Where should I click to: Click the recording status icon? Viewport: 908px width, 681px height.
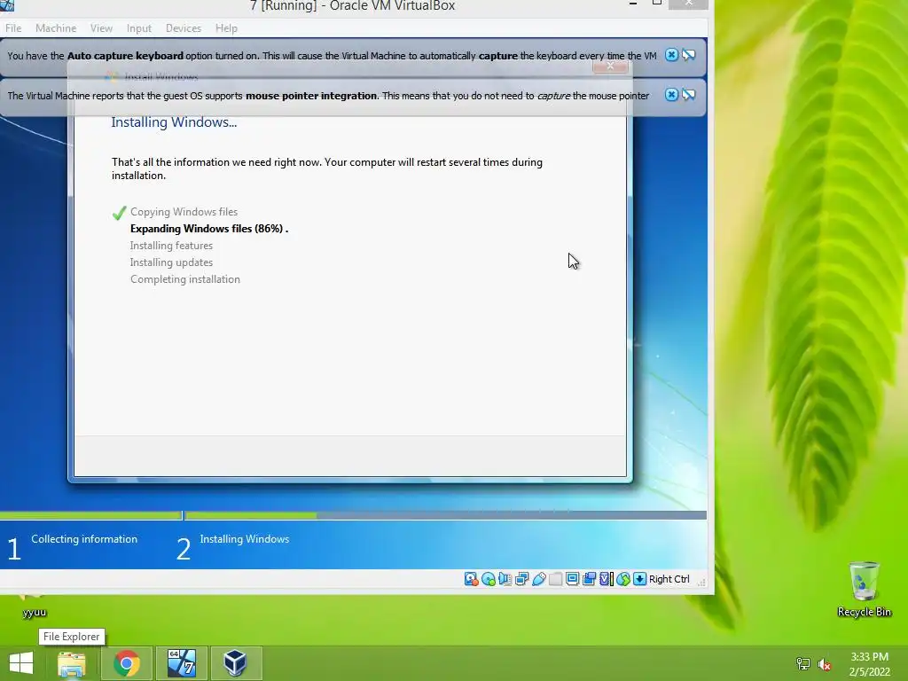589,579
